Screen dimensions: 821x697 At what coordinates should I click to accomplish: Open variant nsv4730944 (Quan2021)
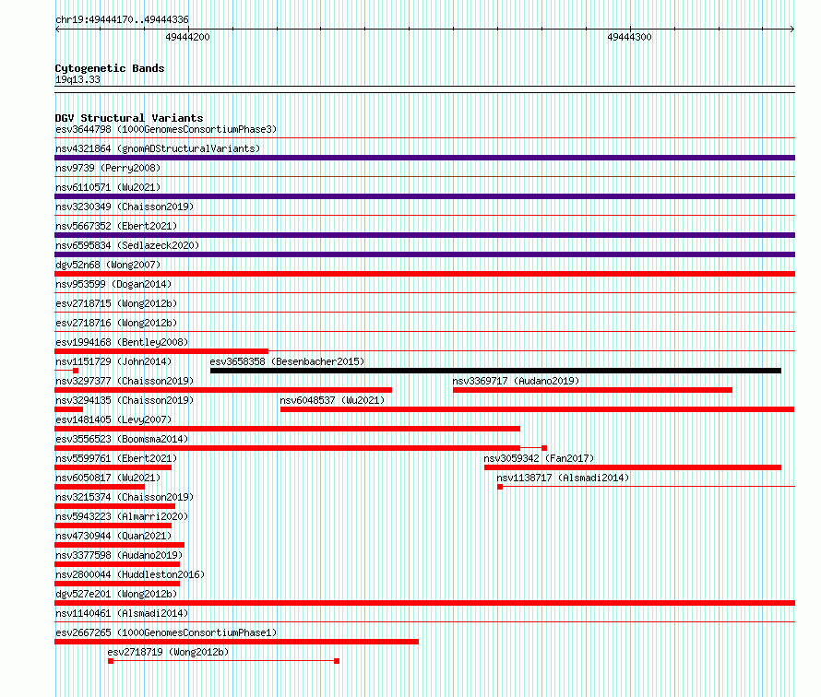[113, 536]
